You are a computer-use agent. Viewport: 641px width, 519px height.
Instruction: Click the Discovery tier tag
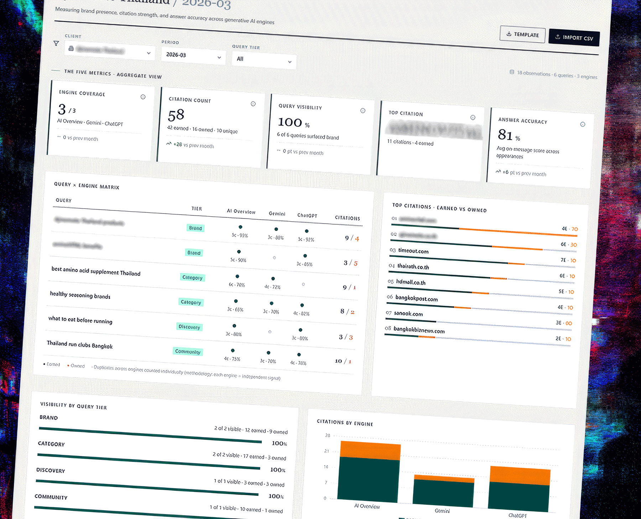[x=189, y=327]
